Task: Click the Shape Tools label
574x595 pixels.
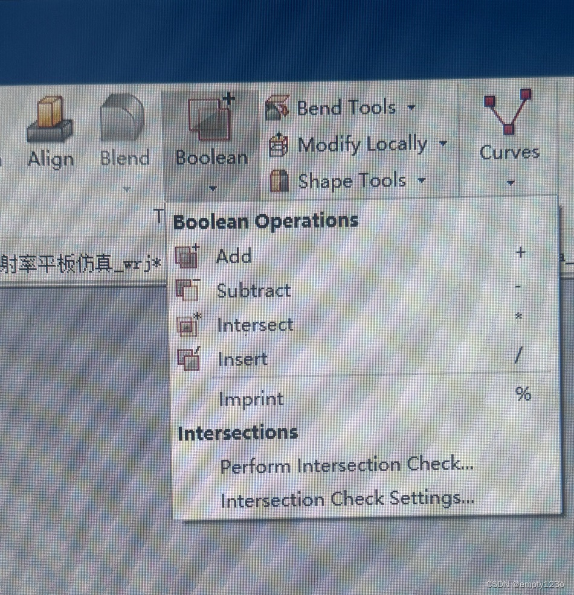Action: pos(352,180)
